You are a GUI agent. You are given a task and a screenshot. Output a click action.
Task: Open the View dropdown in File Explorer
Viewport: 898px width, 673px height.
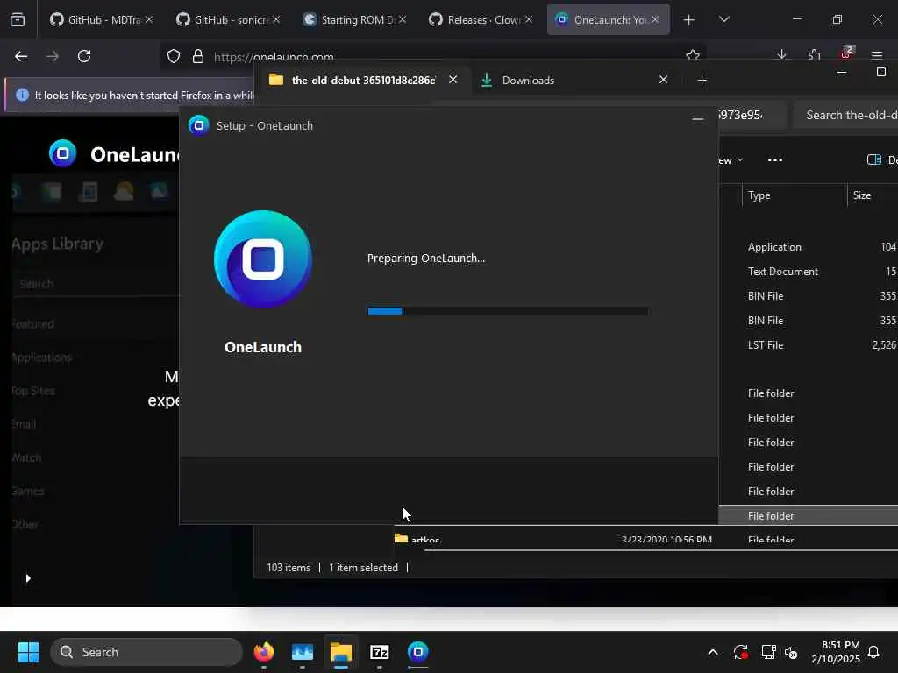[731, 160]
